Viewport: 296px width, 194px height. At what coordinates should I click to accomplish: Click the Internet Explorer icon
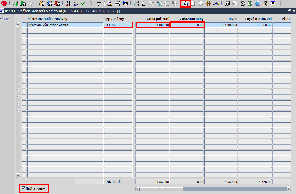pos(258,4)
